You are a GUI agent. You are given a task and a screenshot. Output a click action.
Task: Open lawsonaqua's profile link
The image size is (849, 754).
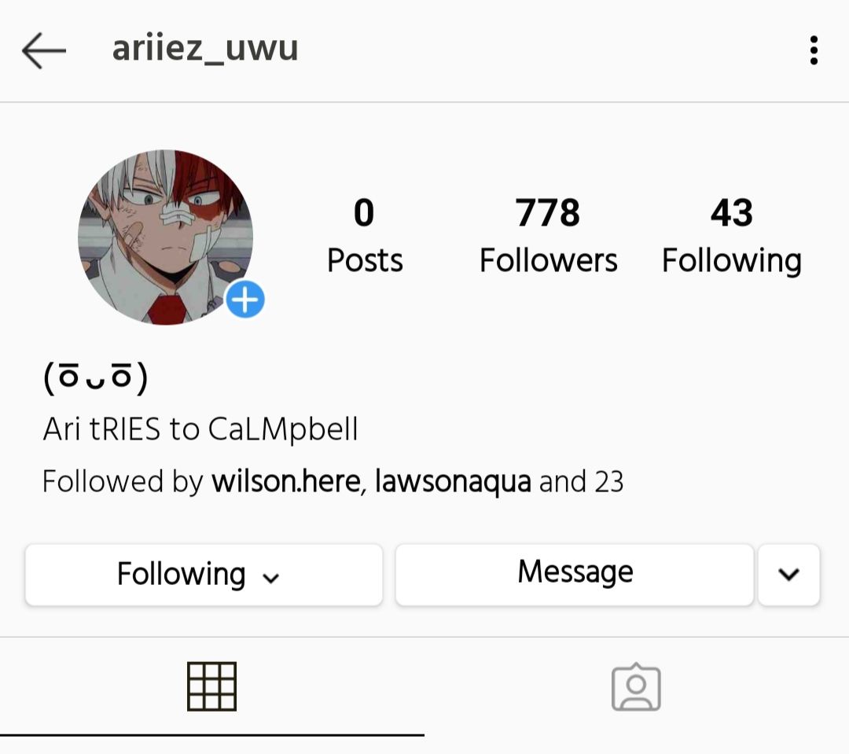pos(453,481)
